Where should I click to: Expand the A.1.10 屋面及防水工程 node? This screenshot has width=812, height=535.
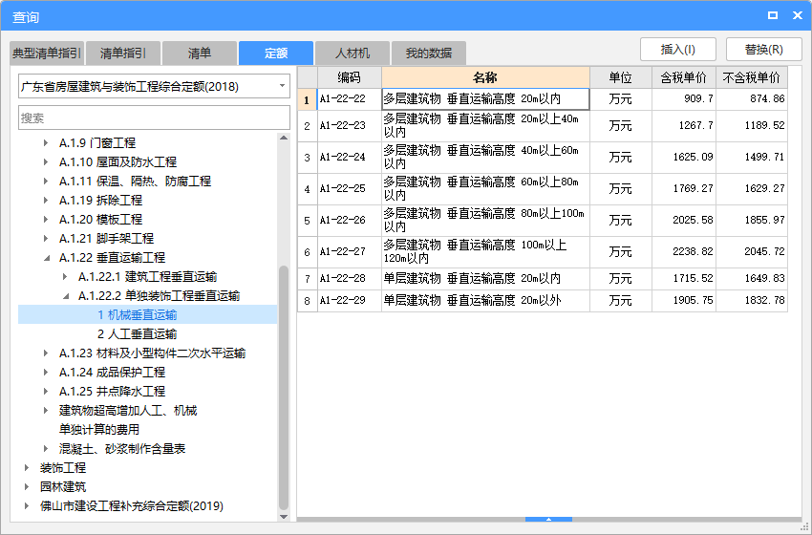(x=46, y=162)
